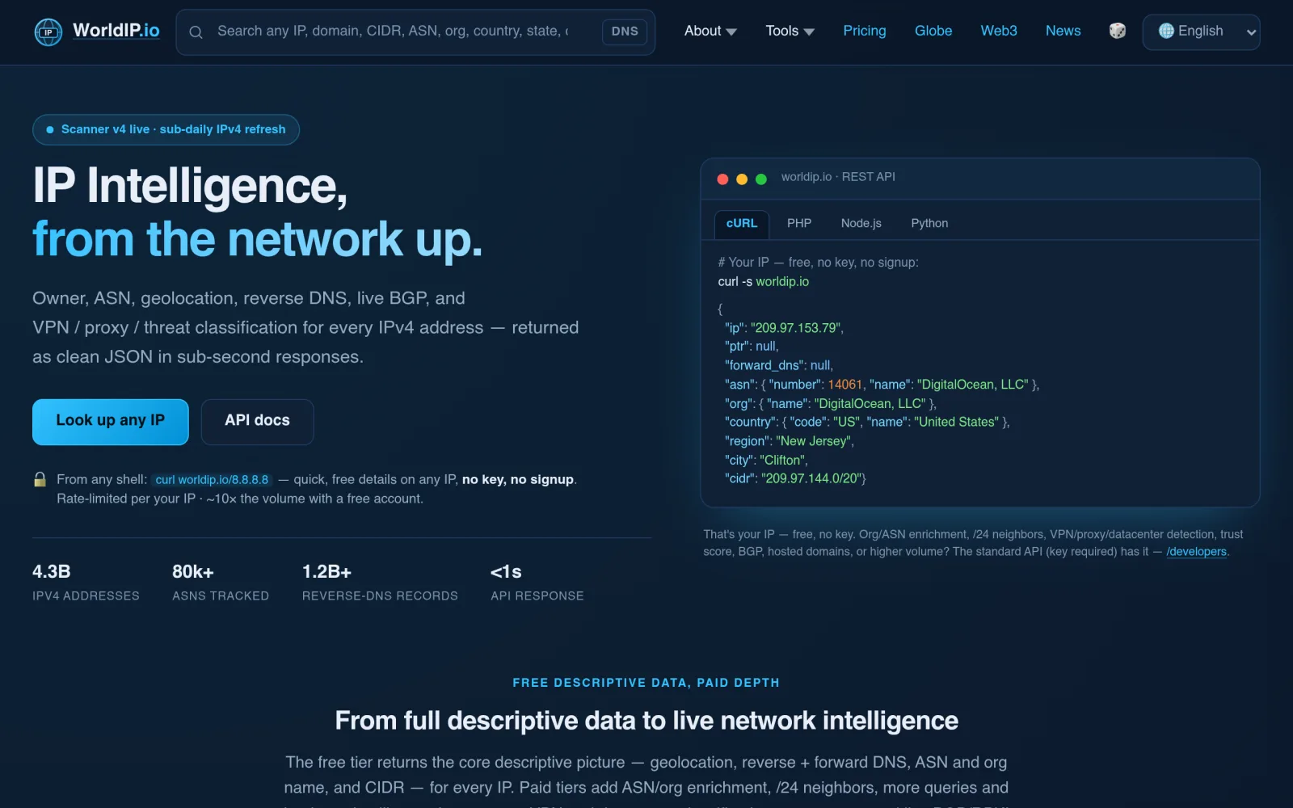Image resolution: width=1293 pixels, height=808 pixels.
Task: Click the 1.2B+ reverse-DNS records stat
Action: (380, 583)
